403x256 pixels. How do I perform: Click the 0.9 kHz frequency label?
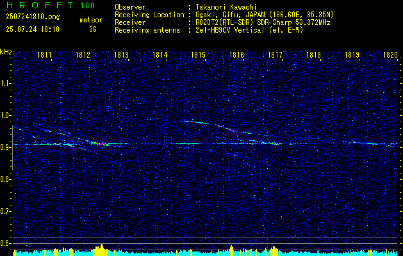click(5, 147)
